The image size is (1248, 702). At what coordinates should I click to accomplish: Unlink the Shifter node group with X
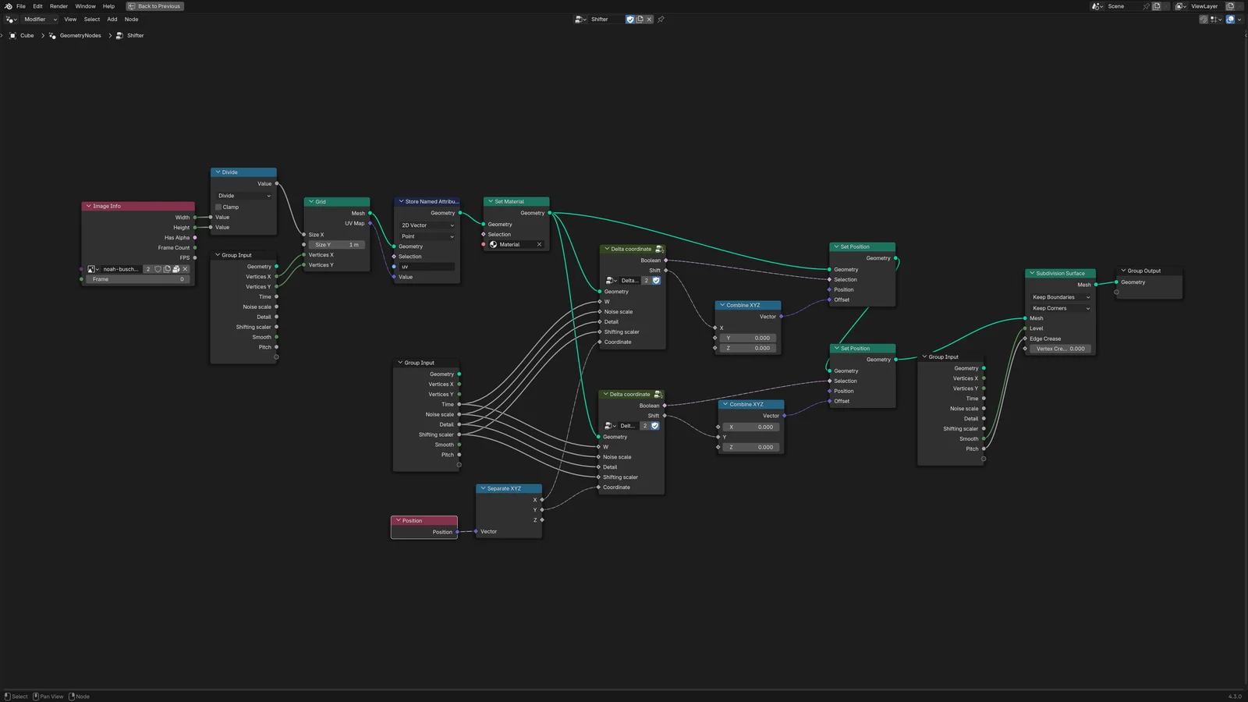pos(649,19)
